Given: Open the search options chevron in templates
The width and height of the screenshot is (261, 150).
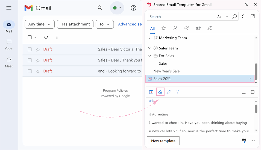Looking at the screenshot, I should pos(227,16).
